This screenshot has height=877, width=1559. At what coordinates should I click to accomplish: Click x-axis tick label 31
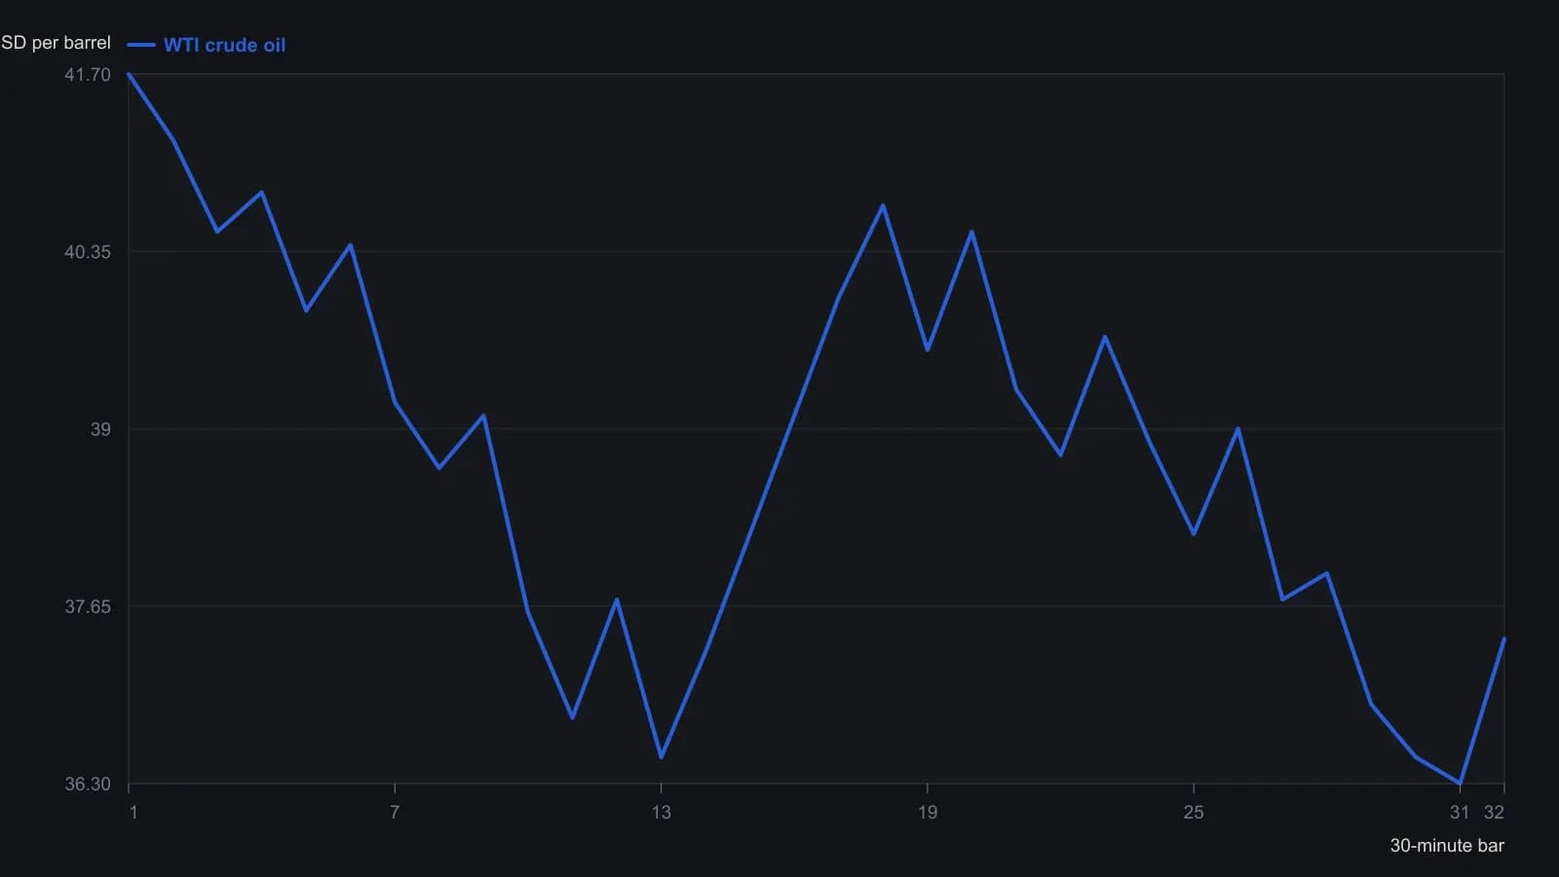(1460, 813)
